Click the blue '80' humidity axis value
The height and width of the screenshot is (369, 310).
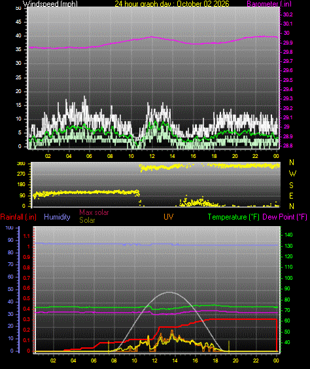[10, 253]
